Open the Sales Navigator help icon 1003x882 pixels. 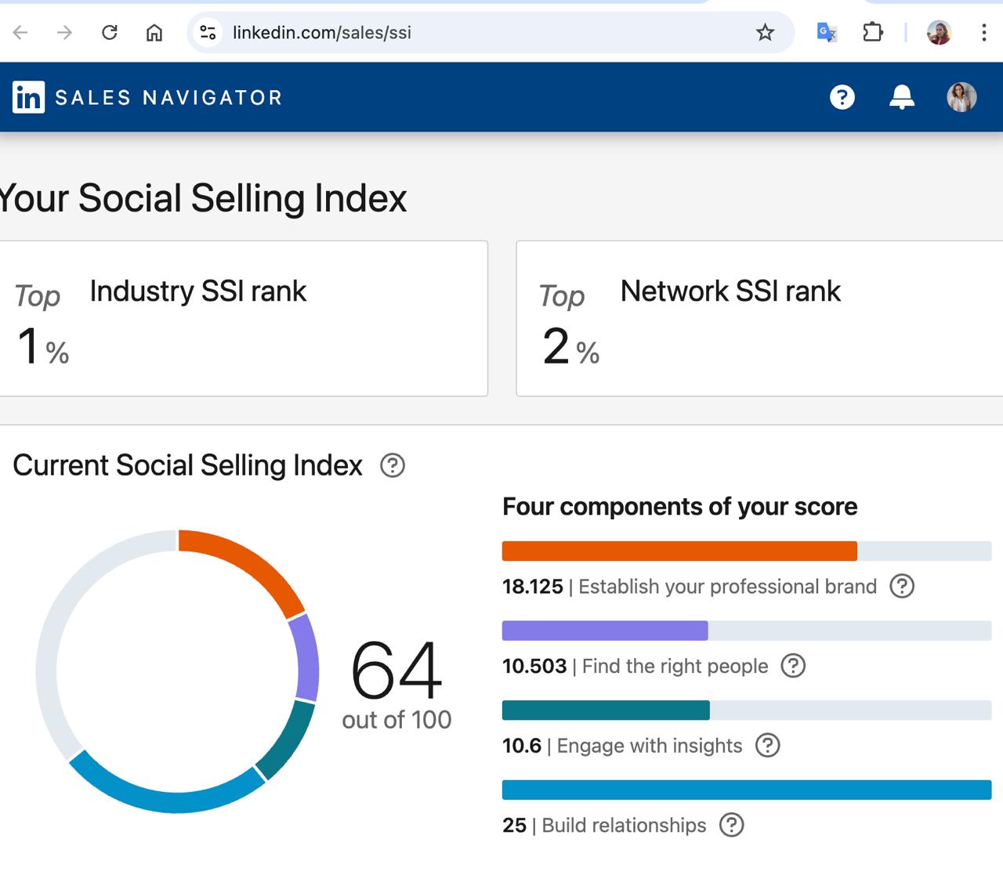point(842,97)
